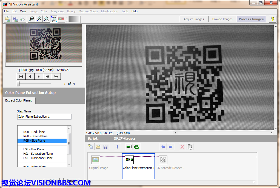Switch to Acquire Images mode

pyautogui.click(x=194, y=19)
